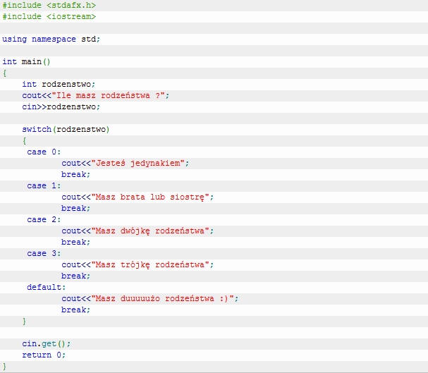428x373 pixels.
Task: Click the 'case 1:' label
Action: point(44,185)
